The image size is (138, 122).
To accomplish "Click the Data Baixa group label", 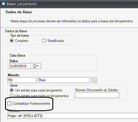I will pos(18,55).
